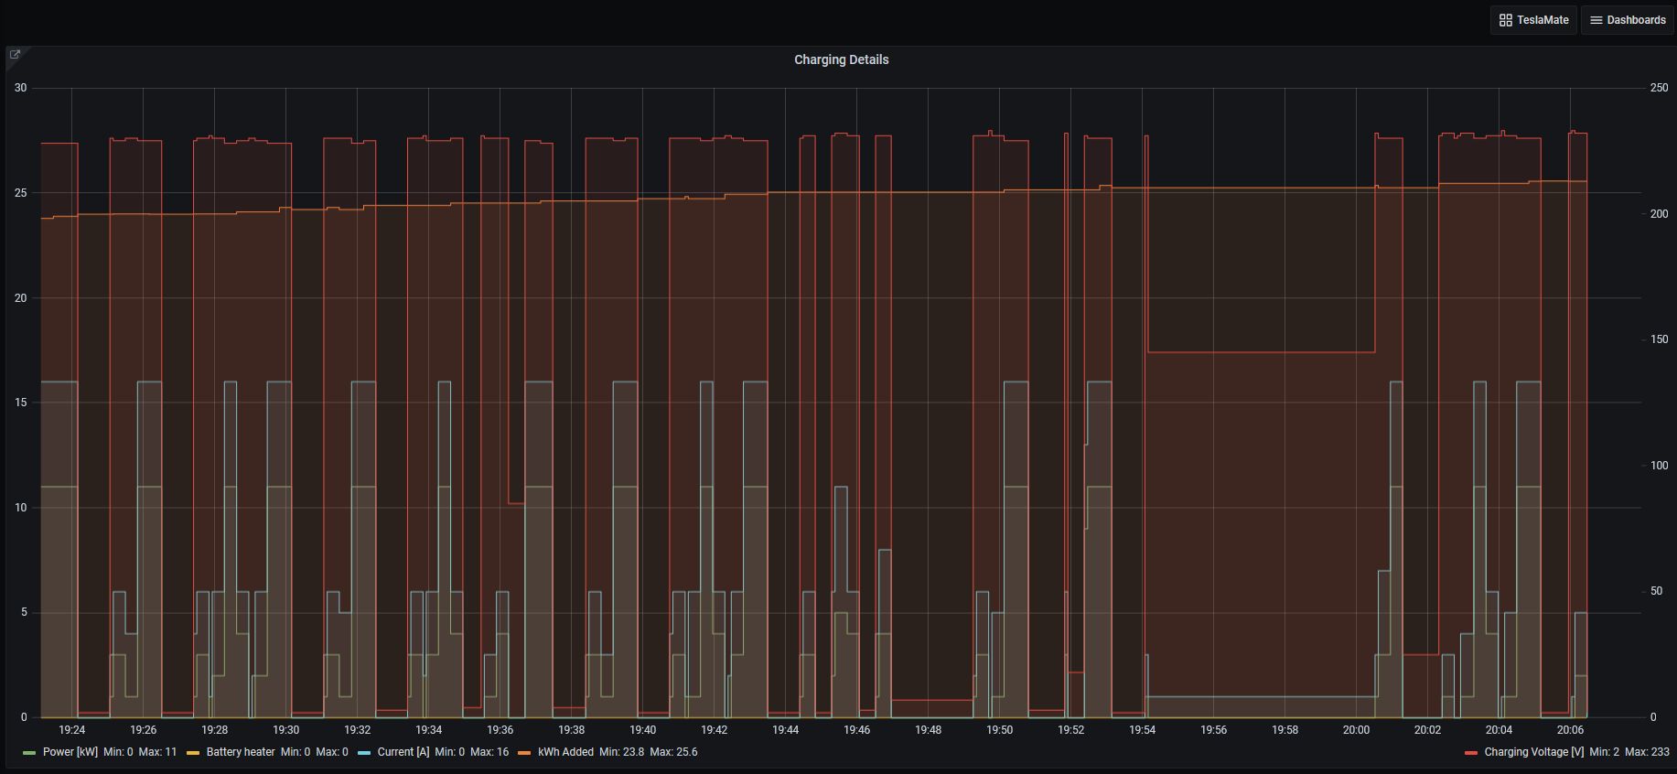
Task: Click the 19:36 time axis label
Action: coord(500,730)
